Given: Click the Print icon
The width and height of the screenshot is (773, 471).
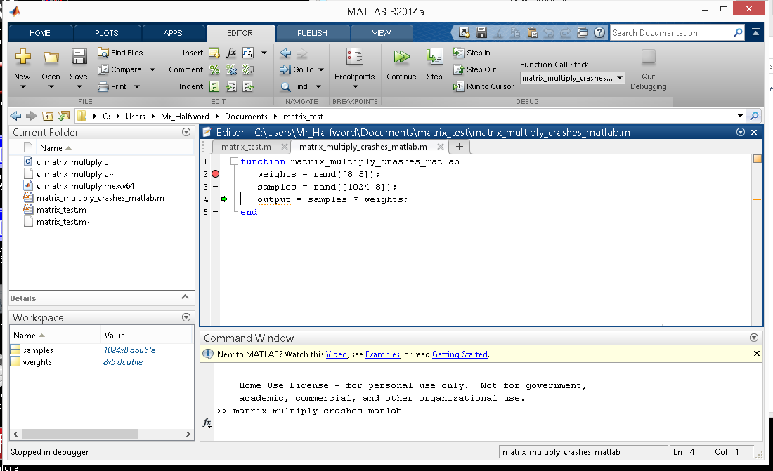Looking at the screenshot, I should pos(103,87).
